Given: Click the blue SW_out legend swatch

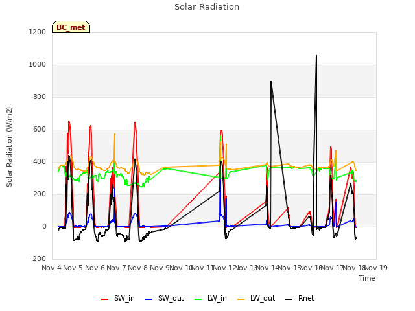Looking at the screenshot, I should (x=149, y=299).
